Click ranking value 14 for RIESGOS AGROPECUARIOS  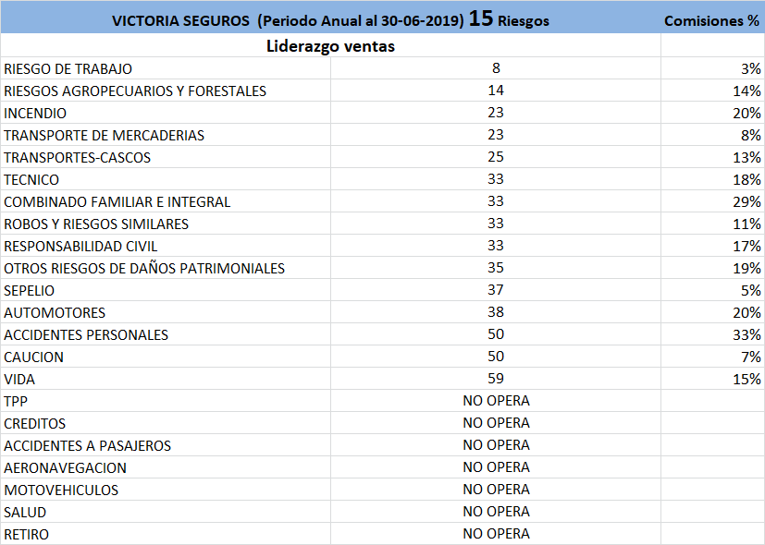496,91
